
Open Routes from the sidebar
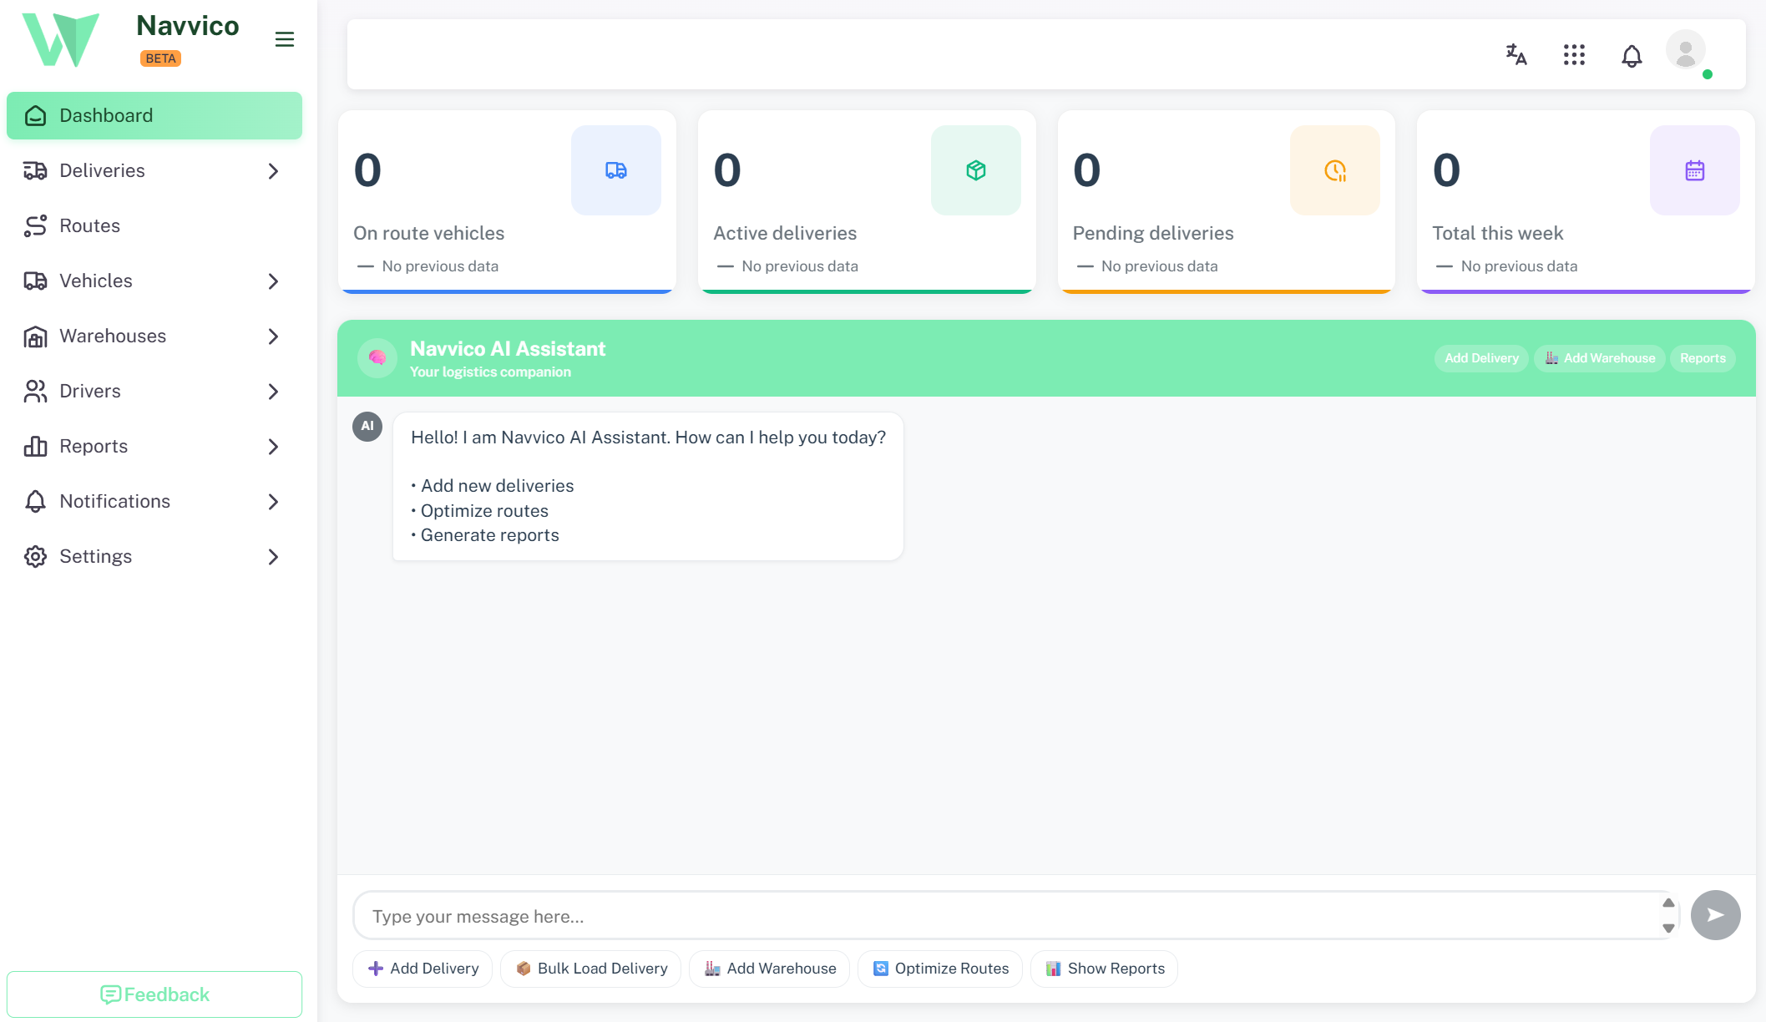[x=89, y=226]
